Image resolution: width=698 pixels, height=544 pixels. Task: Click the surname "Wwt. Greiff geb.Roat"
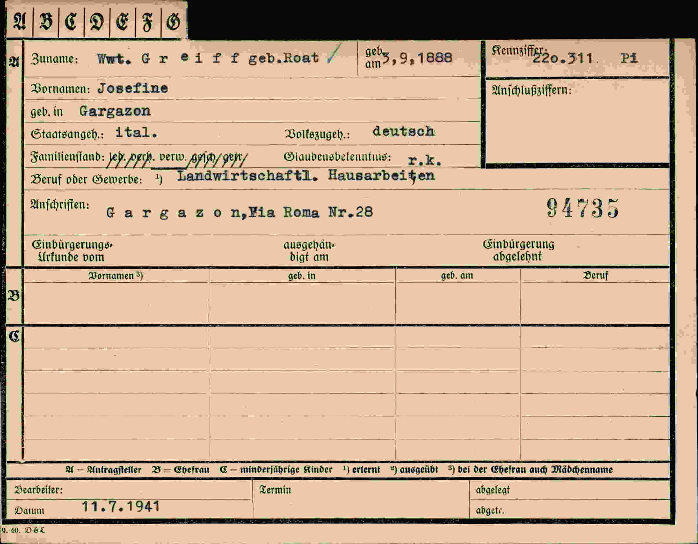pyautogui.click(x=208, y=58)
